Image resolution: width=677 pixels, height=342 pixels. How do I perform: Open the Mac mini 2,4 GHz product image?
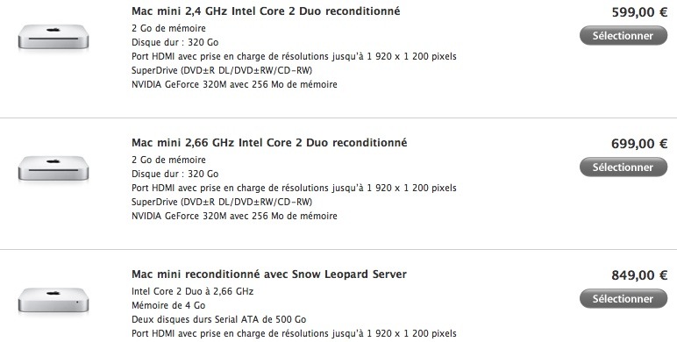[x=53, y=38]
